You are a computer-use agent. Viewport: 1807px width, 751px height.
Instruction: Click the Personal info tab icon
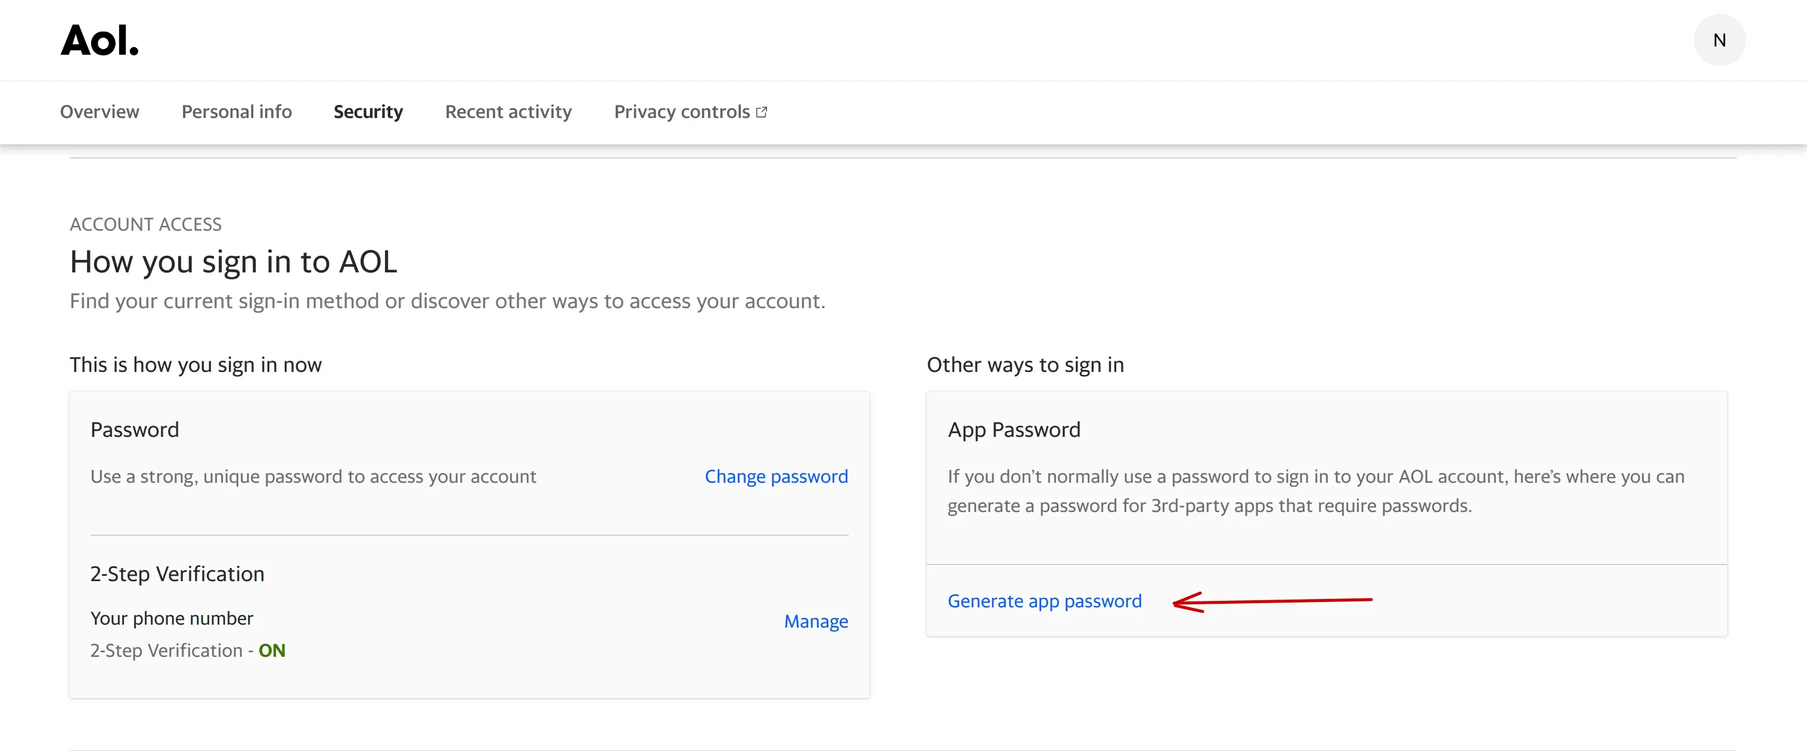coord(236,111)
